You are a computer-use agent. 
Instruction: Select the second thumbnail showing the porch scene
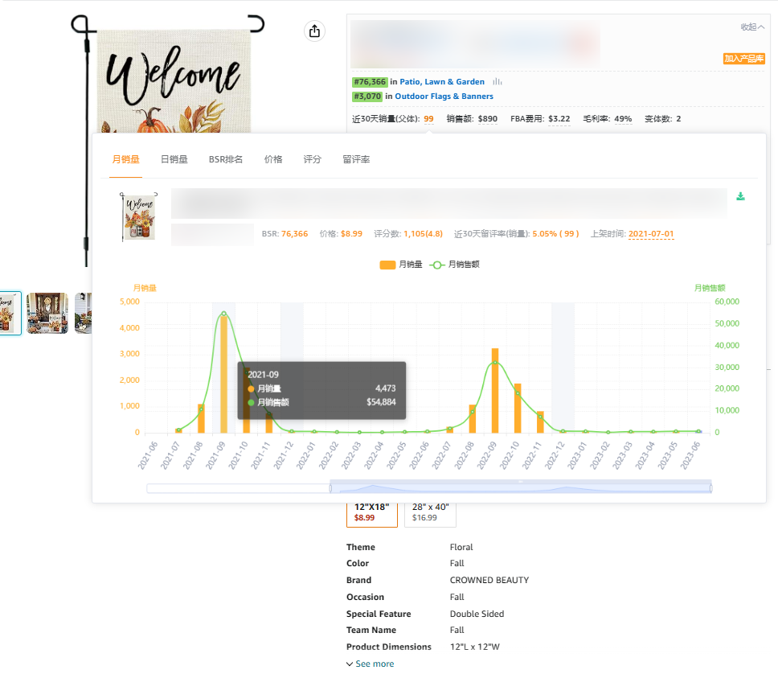coord(47,314)
